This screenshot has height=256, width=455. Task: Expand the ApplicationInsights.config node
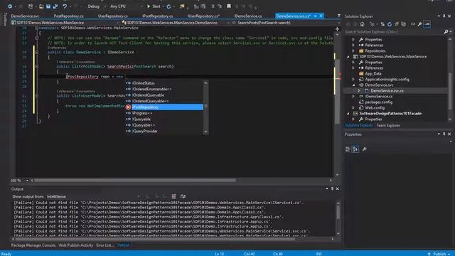[x=353, y=79]
